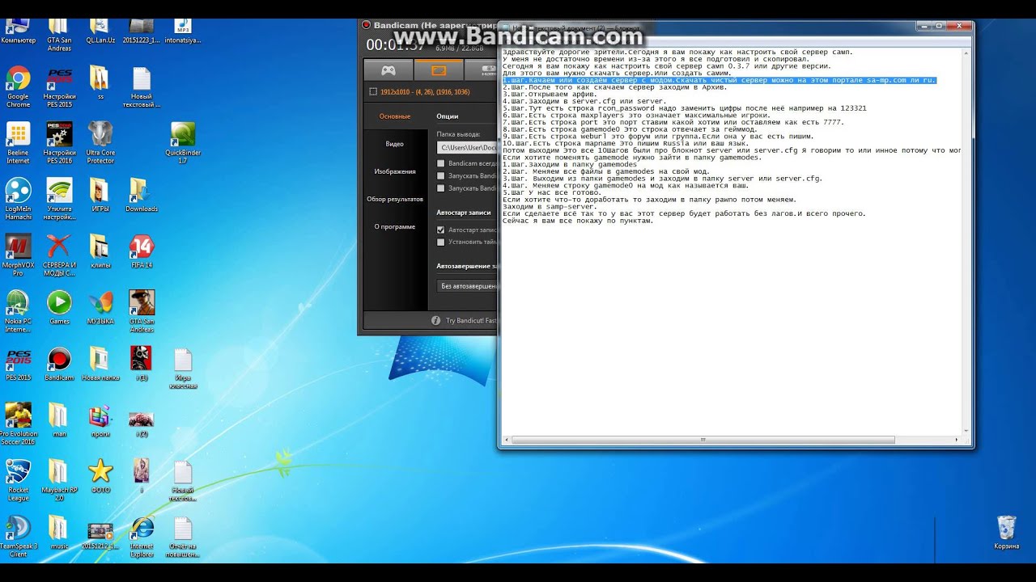Click Notepad horizontal scrollbar right arrow

(957, 440)
